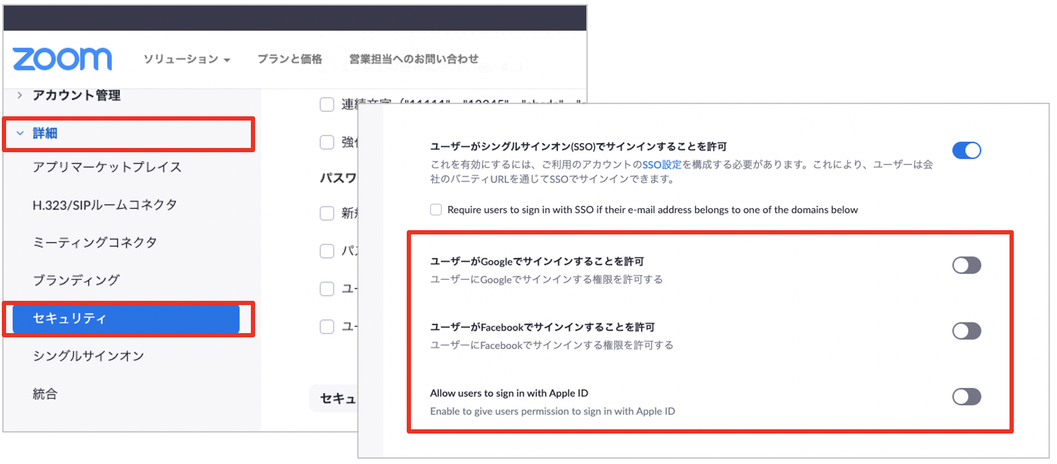Check the checkbox beside 新 in background page
Screen dimensions: 1057x464
click(327, 213)
